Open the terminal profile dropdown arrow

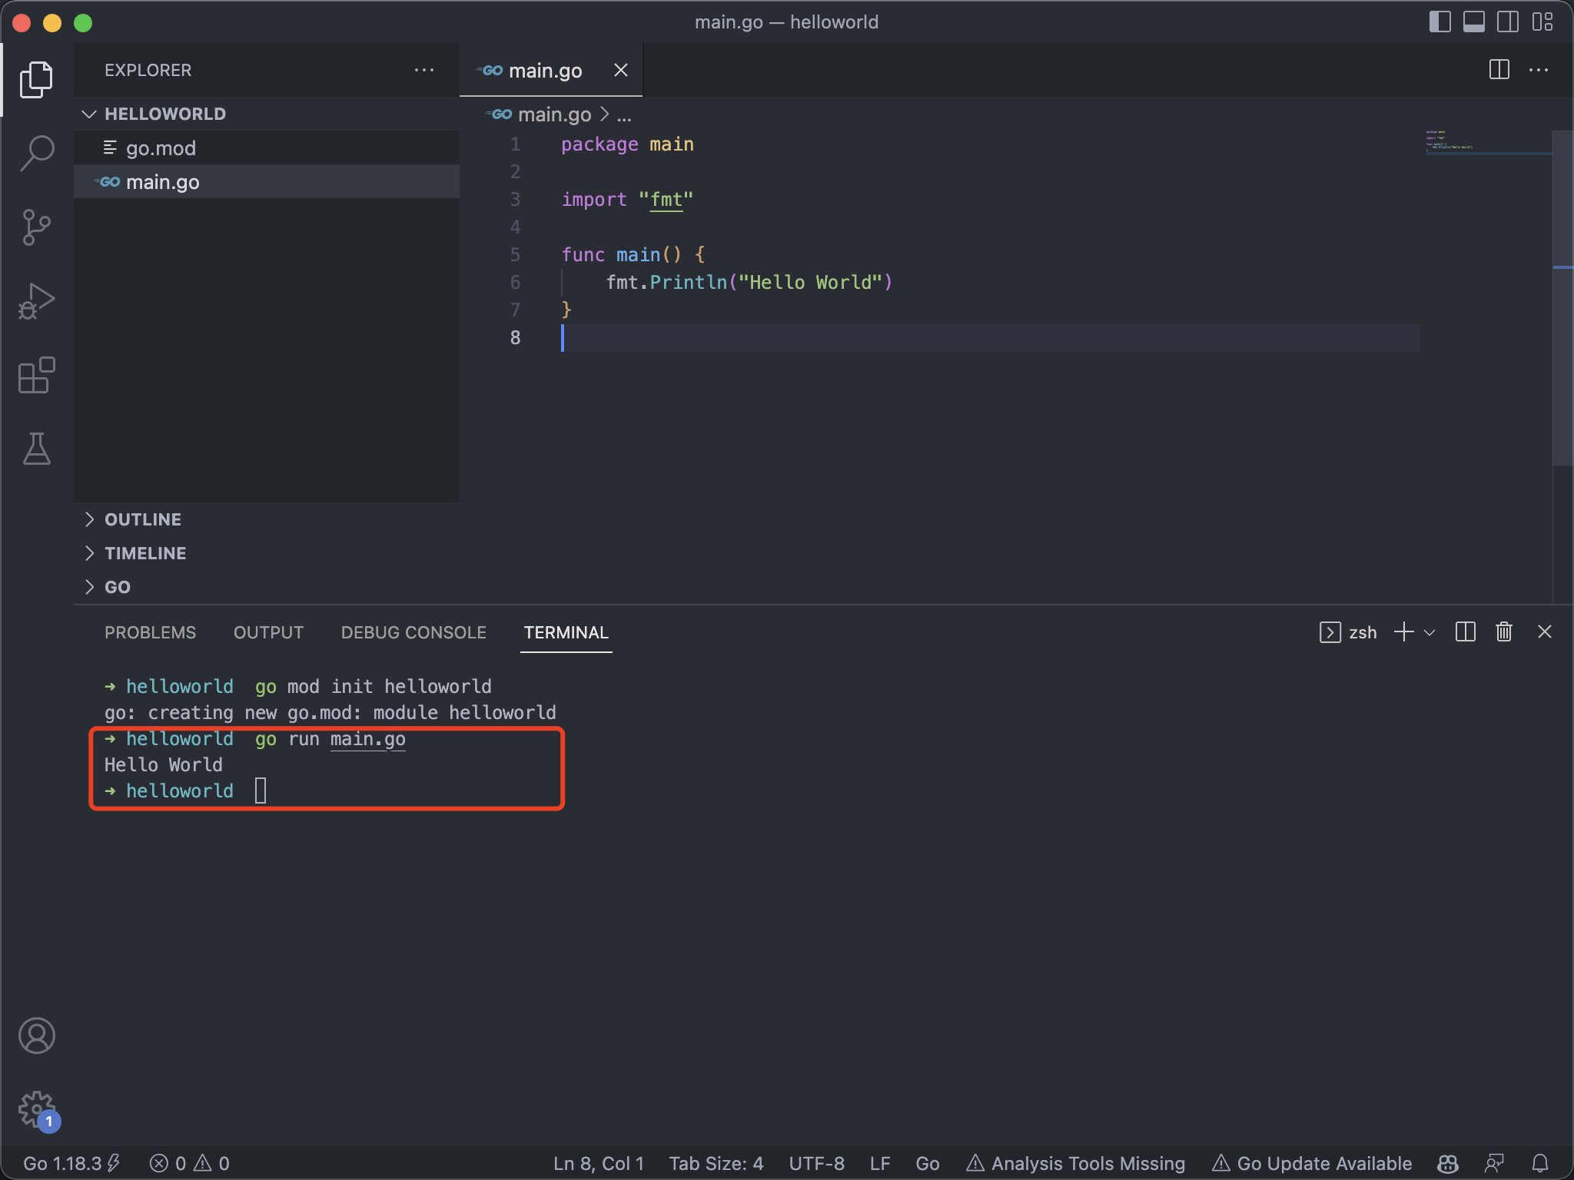[x=1428, y=631]
